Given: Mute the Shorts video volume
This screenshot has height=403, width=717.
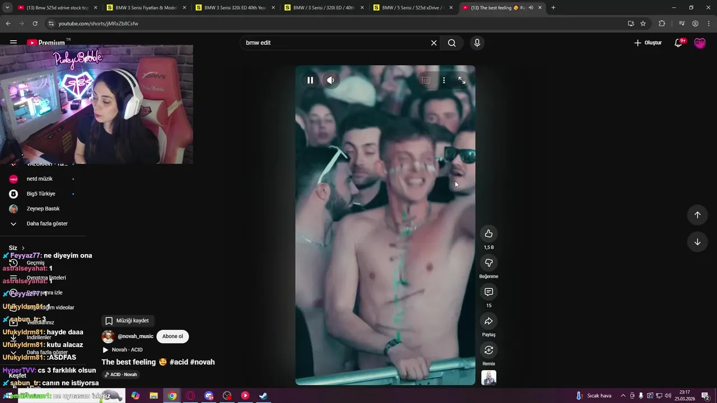Looking at the screenshot, I should [x=330, y=80].
